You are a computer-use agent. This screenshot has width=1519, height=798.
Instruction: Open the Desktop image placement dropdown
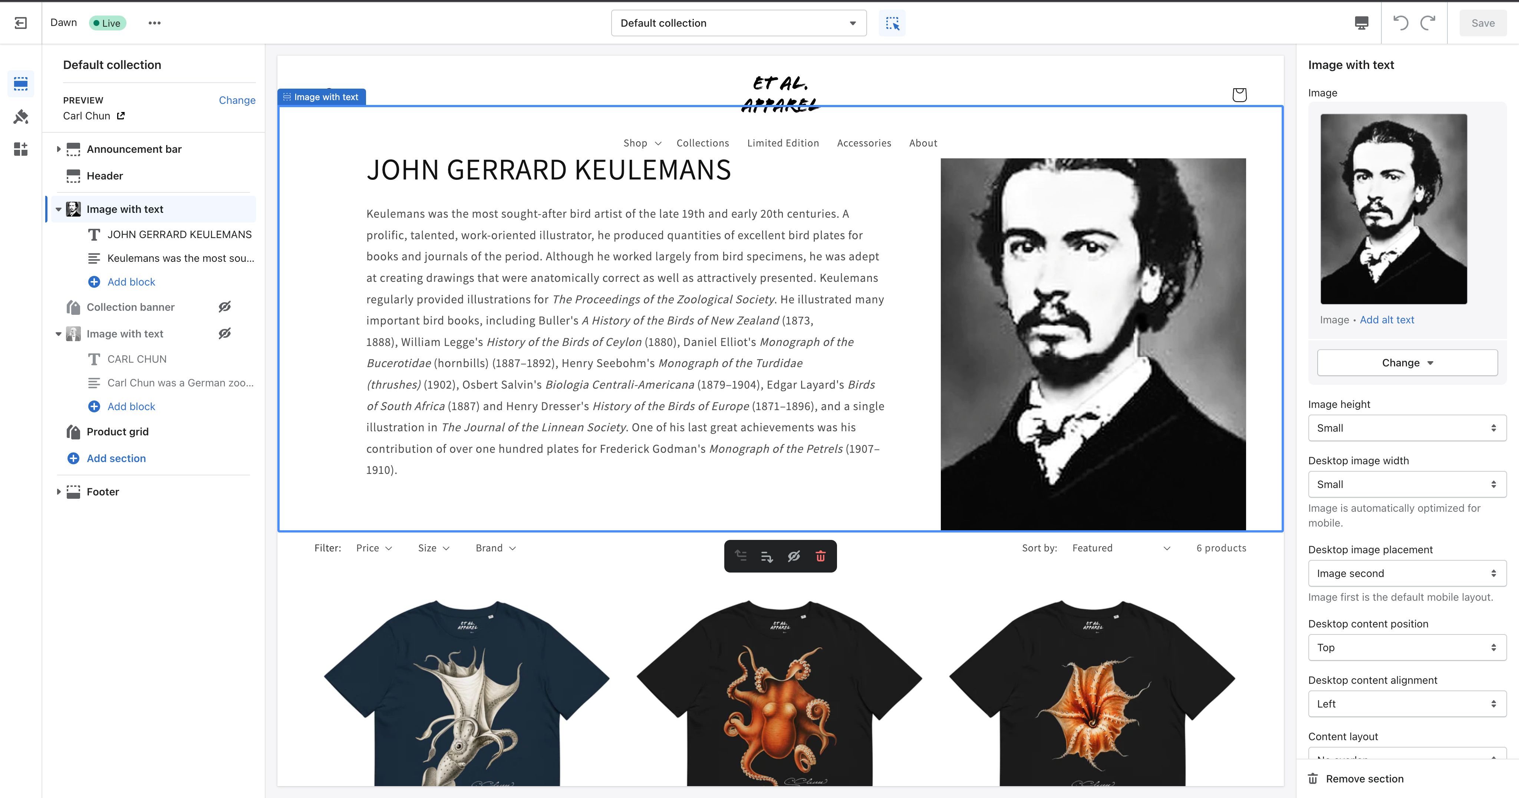click(1406, 573)
